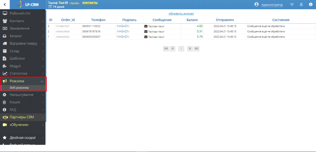The height and width of the screenshot is (152, 316).
Task: Click the Розсилка megaphone icon
Action: tap(5, 81)
